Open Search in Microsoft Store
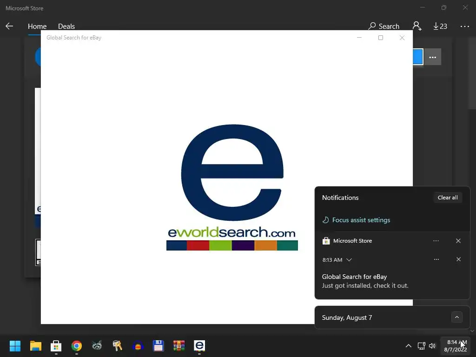Viewport: 476px width, 357px height. point(383,26)
